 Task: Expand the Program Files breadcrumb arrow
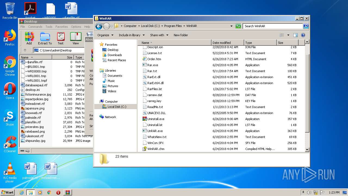coord(184,26)
